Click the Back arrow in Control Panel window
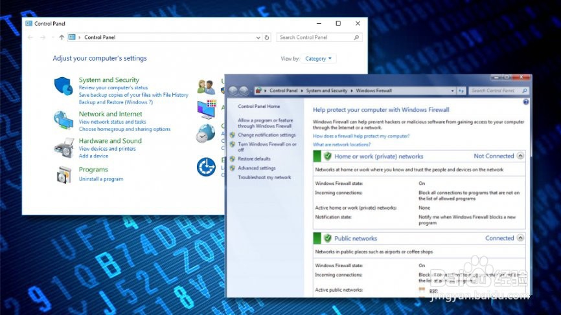The width and height of the screenshot is (561, 315). [x=30, y=37]
